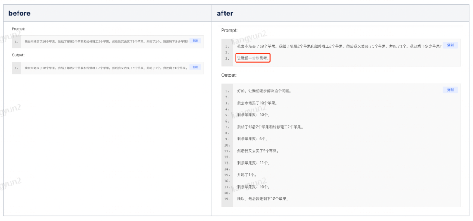Click the before Output text ending "6个苹果"
This screenshot has width=473, height=221.
106,68
